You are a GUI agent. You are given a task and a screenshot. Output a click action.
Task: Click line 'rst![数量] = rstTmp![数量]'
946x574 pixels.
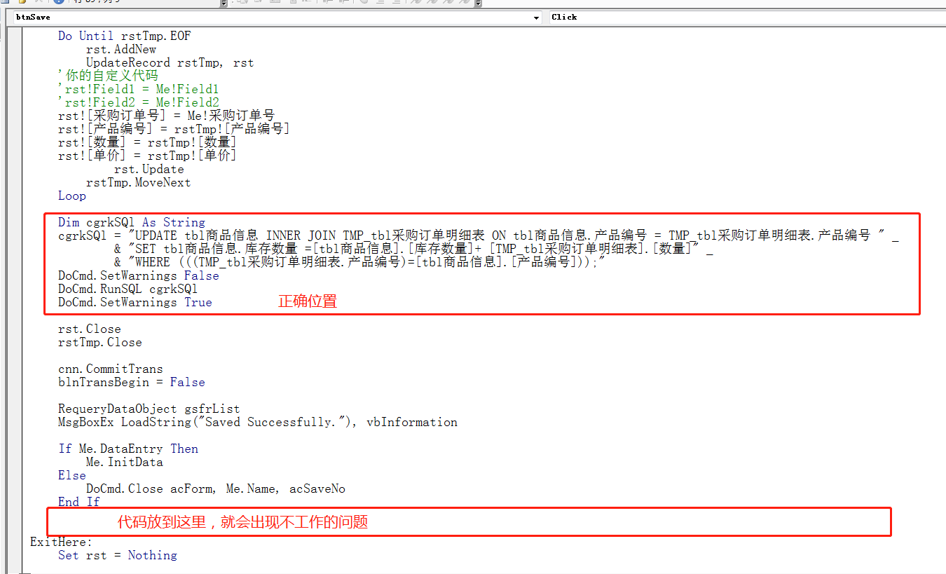pyautogui.click(x=148, y=142)
